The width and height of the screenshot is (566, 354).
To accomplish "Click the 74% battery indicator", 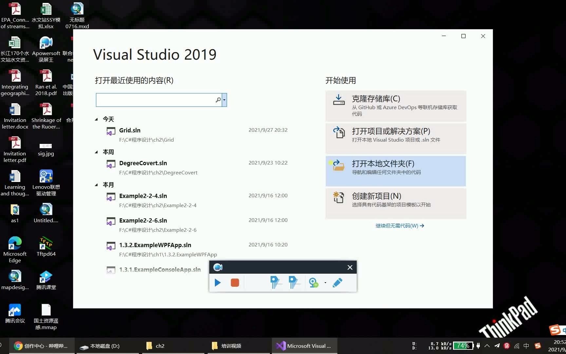I will click(x=463, y=346).
